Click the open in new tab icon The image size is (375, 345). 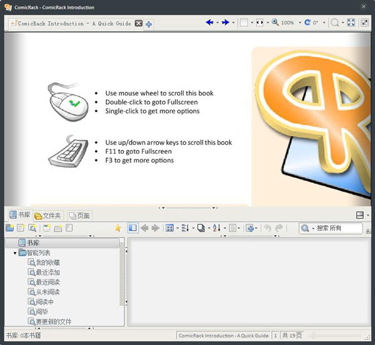coord(58,228)
